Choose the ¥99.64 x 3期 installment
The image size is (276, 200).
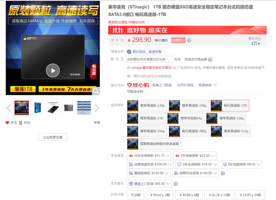point(160,195)
